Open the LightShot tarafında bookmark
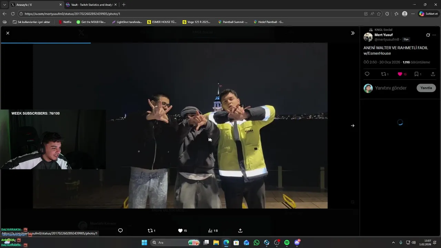 (x=127, y=22)
